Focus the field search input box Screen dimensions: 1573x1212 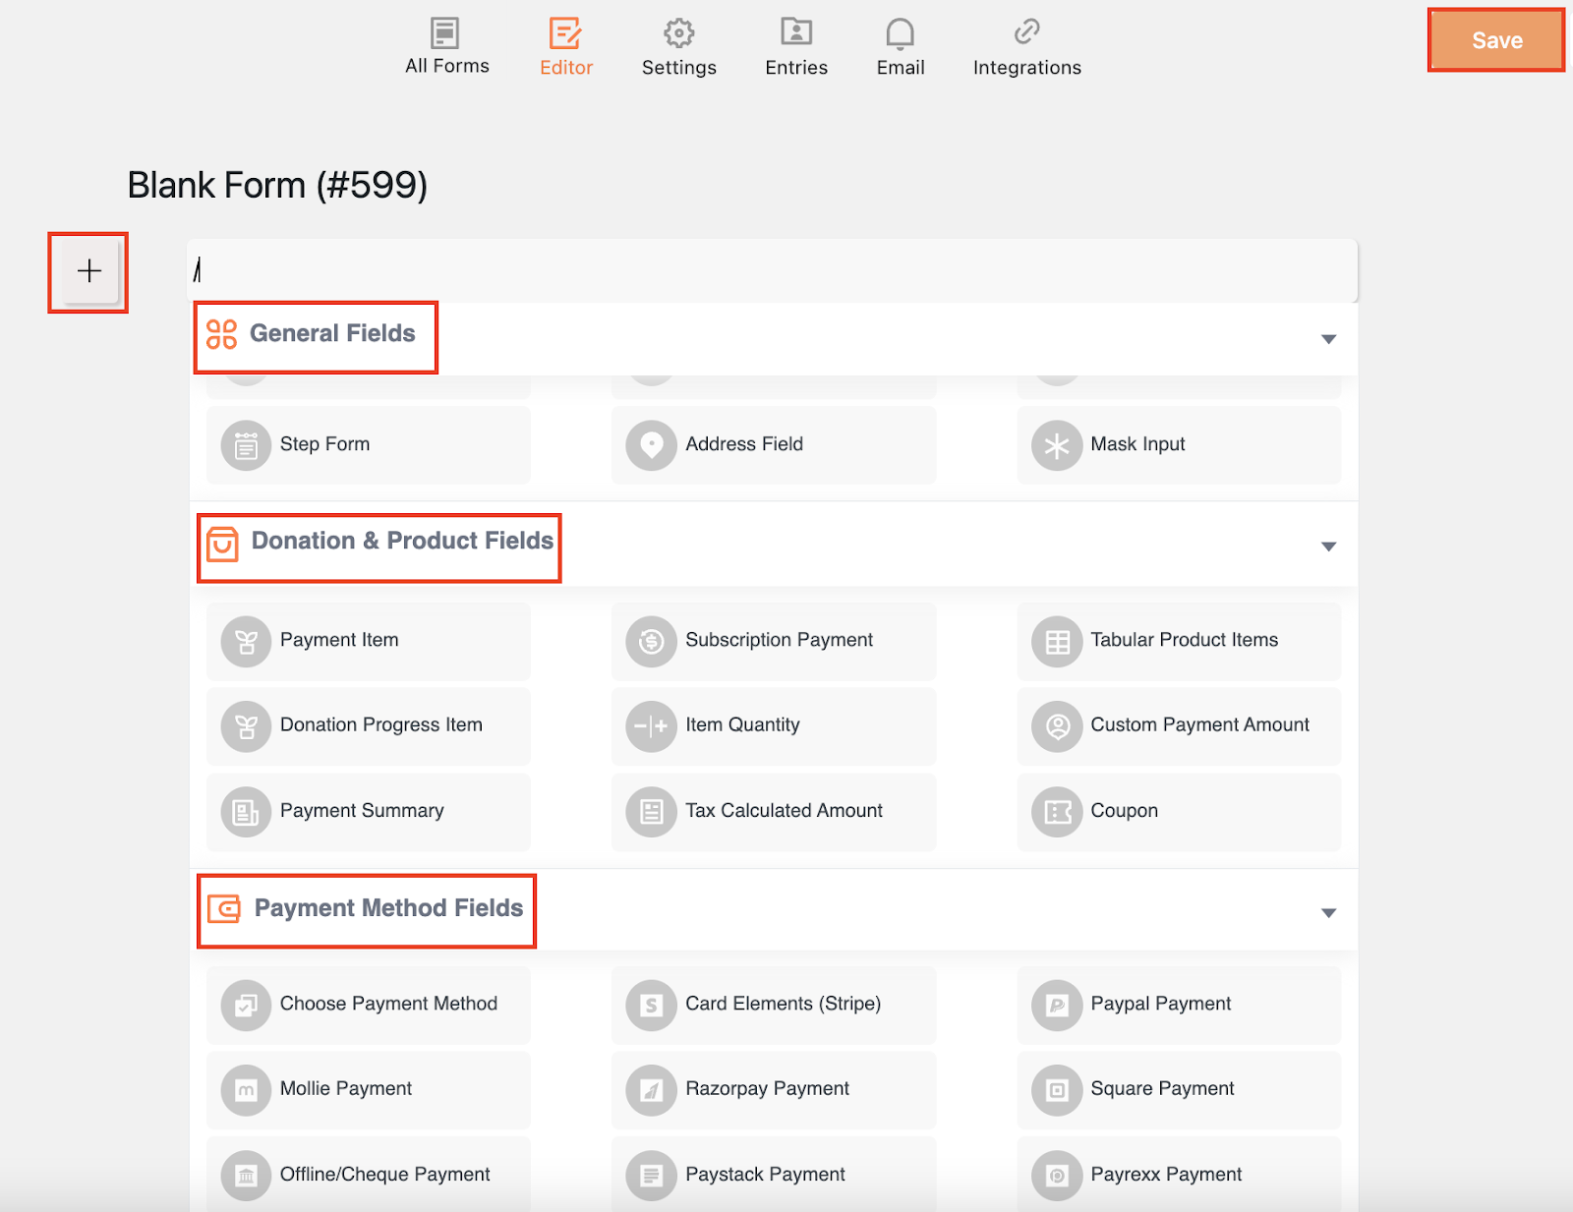point(773,269)
